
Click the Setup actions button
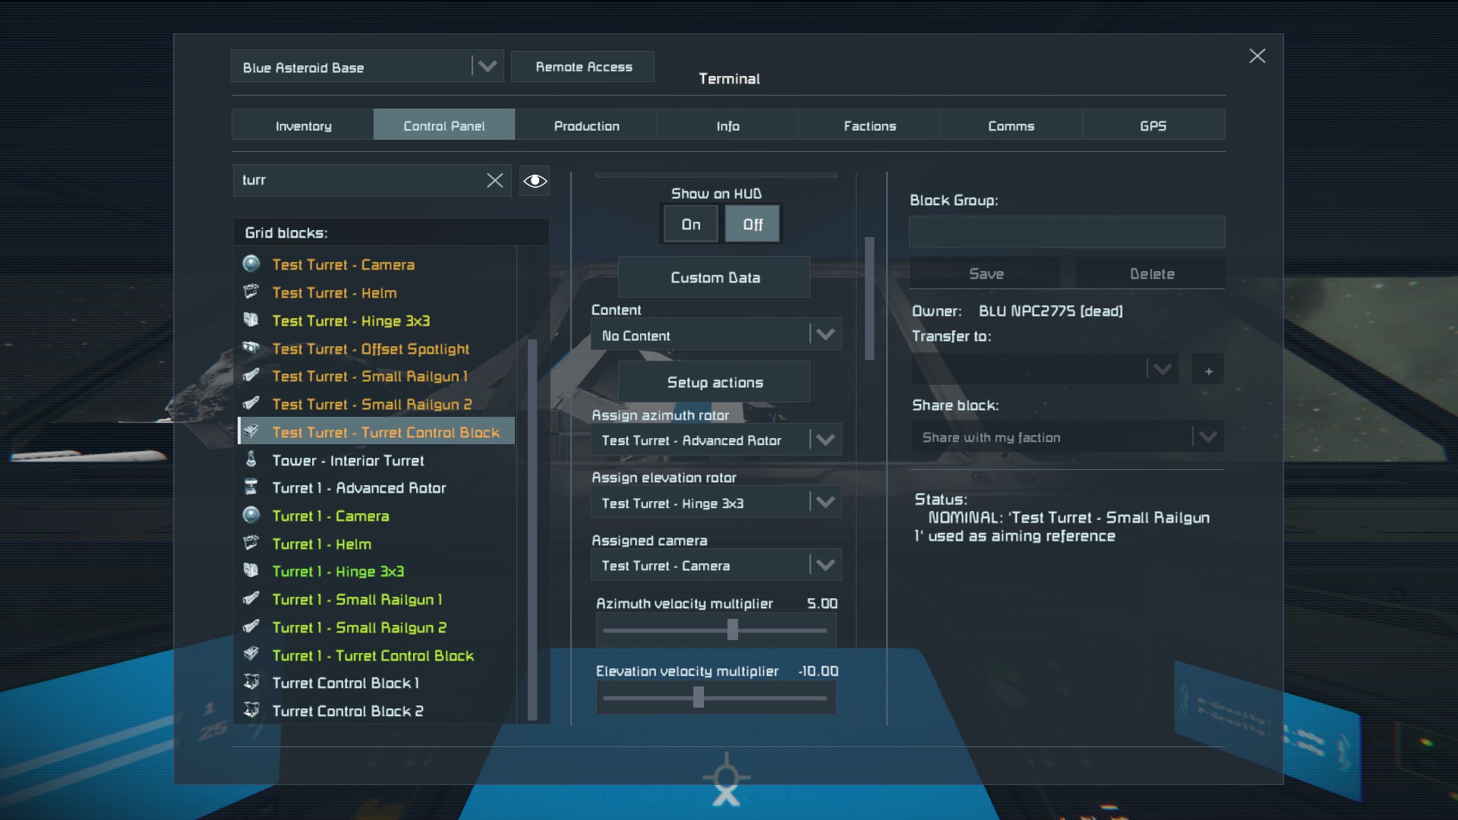point(714,382)
